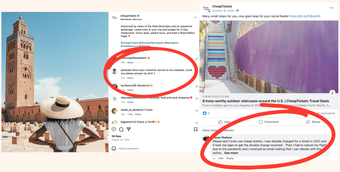Reply to jooonalo's comment
340x172 pixels.
(x=130, y=78)
